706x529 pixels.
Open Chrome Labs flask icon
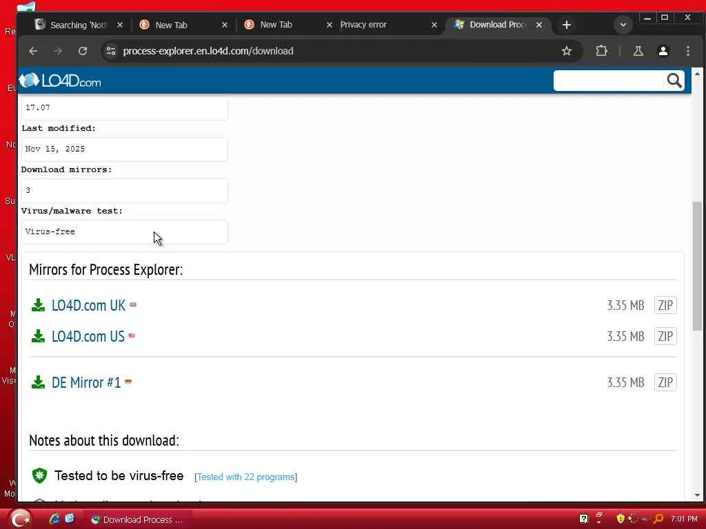(x=638, y=51)
